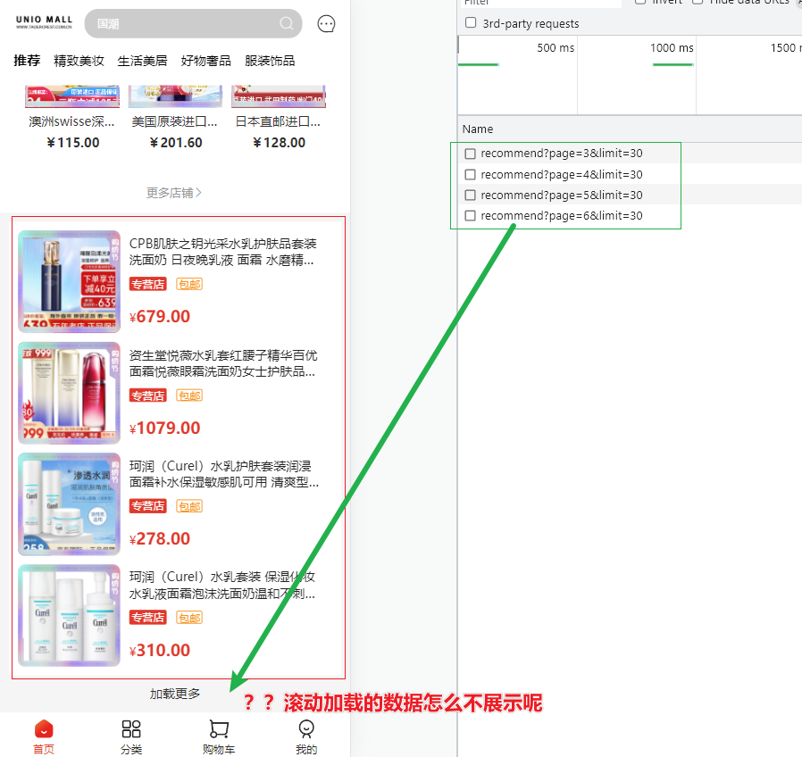Select the recommend?page=3&limit=30 request
The image size is (802, 757).
[x=562, y=154]
